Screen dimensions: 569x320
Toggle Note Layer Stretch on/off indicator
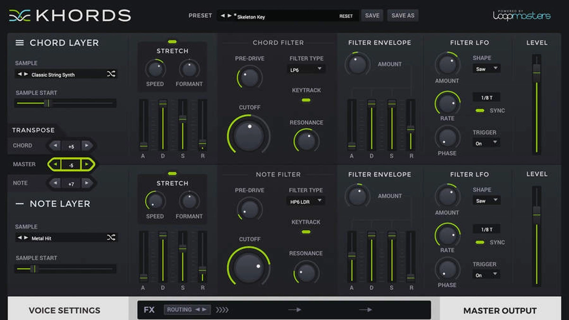coord(172,174)
